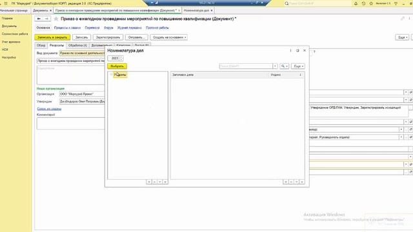The image size is (413, 232).
Task: Click the global search magnifier icon
Action: [287, 3]
